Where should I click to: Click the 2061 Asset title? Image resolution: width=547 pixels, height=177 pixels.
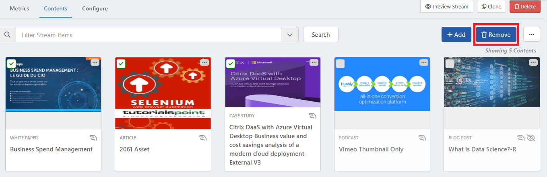pos(134,149)
